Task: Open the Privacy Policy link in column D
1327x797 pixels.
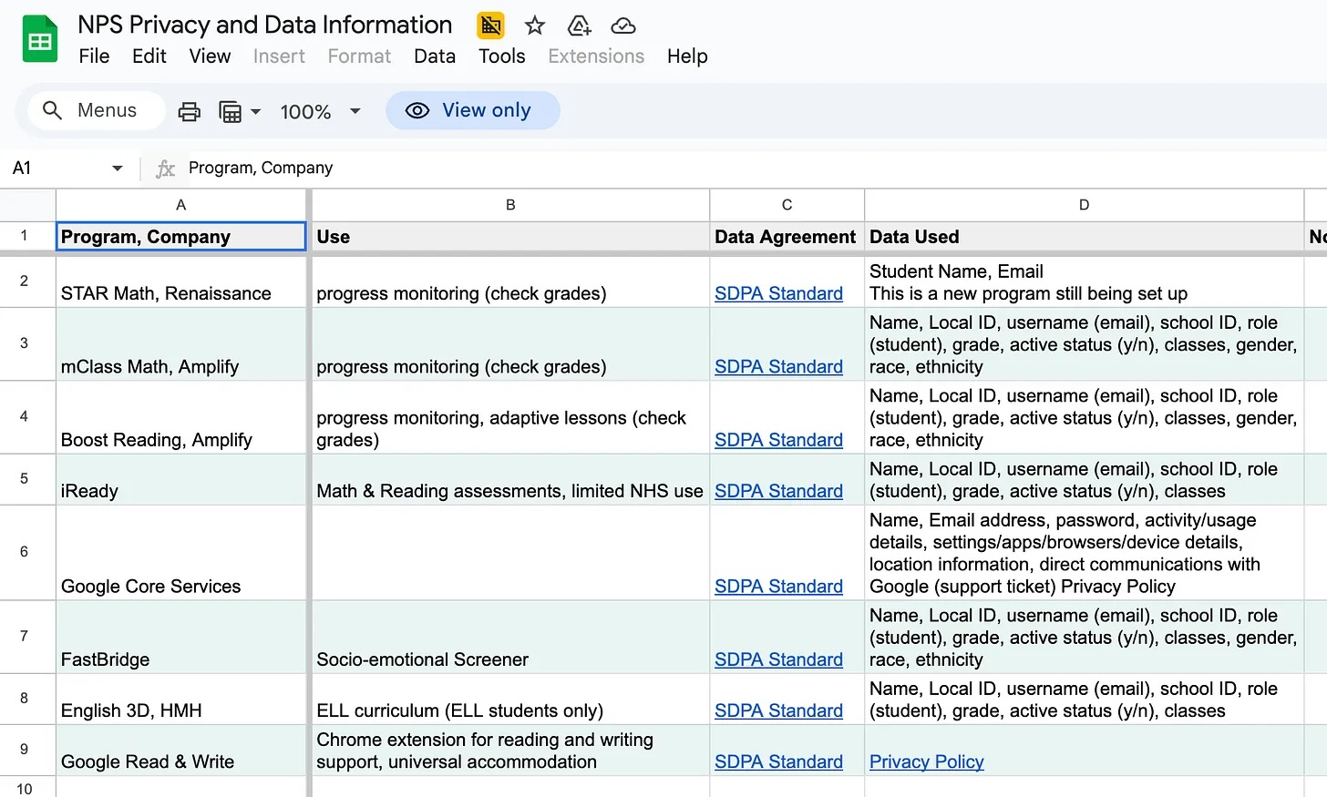Action: tap(926, 761)
